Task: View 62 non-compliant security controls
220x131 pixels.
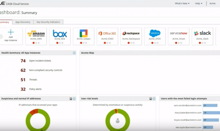Action: [41, 70]
